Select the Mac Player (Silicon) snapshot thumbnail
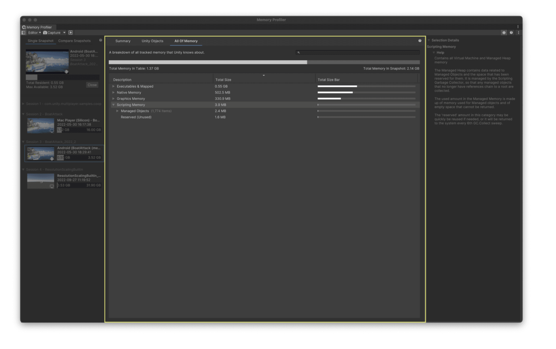556x349 pixels. click(40, 125)
